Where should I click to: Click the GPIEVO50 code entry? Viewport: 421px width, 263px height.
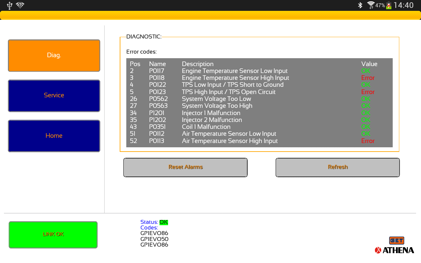point(154,239)
